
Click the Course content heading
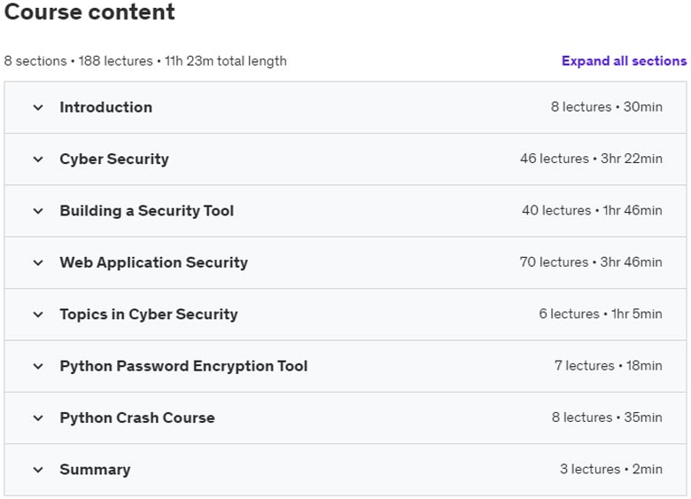coord(89,12)
